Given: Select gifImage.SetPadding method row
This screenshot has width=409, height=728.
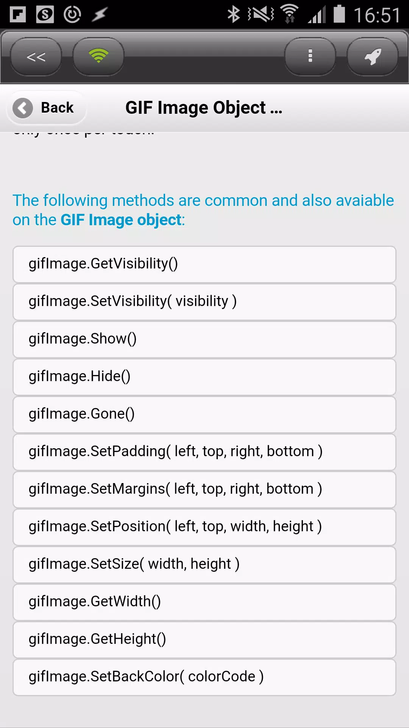Looking at the screenshot, I should [x=204, y=452].
